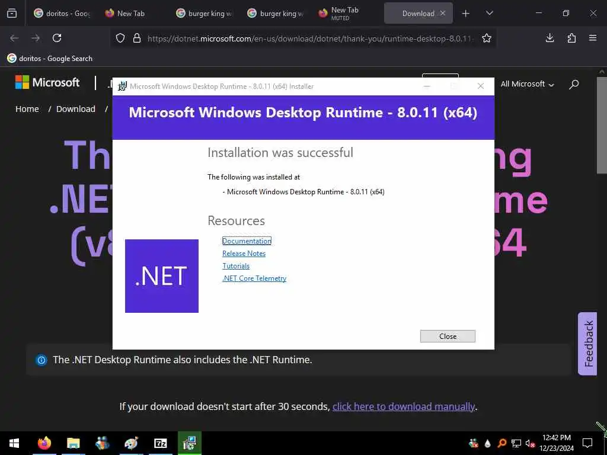Click the Home breadcrumb link

pos(27,109)
